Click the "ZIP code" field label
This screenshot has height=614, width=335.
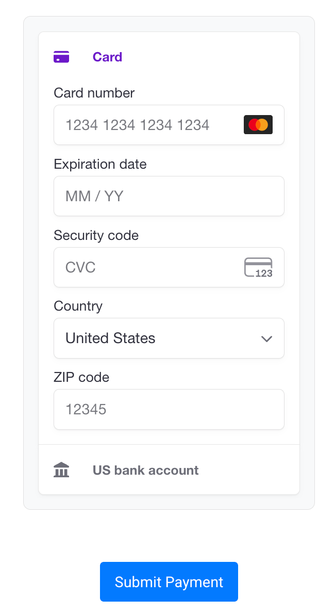(81, 377)
